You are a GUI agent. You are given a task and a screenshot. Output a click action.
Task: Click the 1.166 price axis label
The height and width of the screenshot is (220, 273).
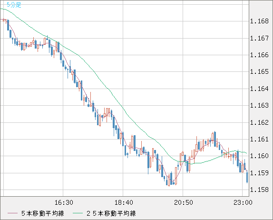coord(259,55)
